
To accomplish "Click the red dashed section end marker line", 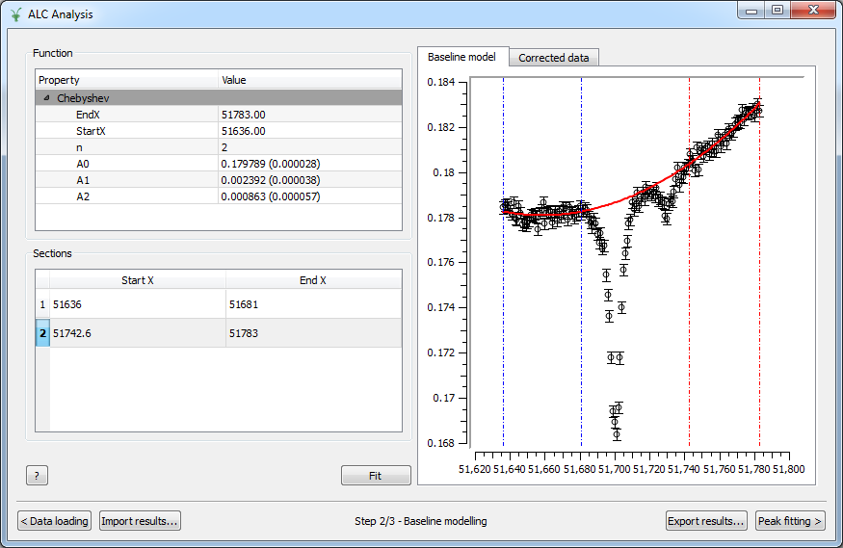I will (759, 289).
